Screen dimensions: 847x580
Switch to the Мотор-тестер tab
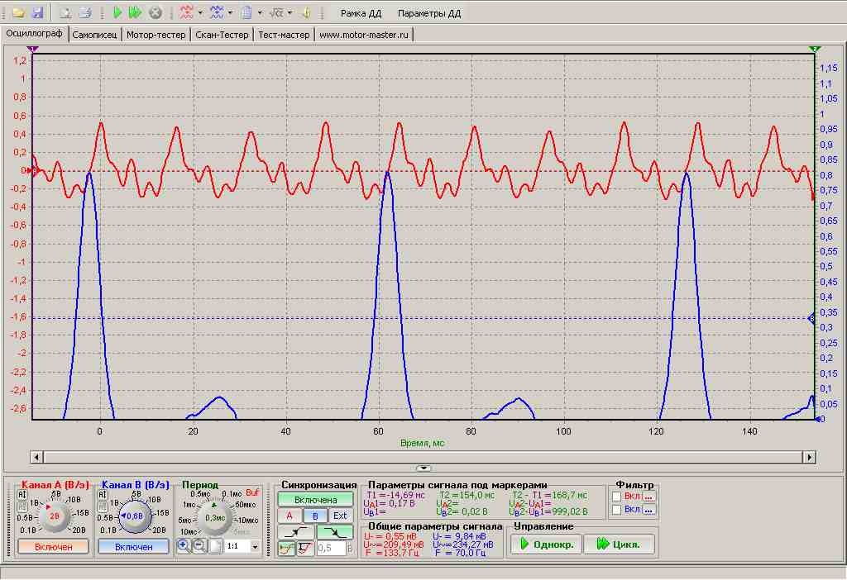pyautogui.click(x=156, y=35)
